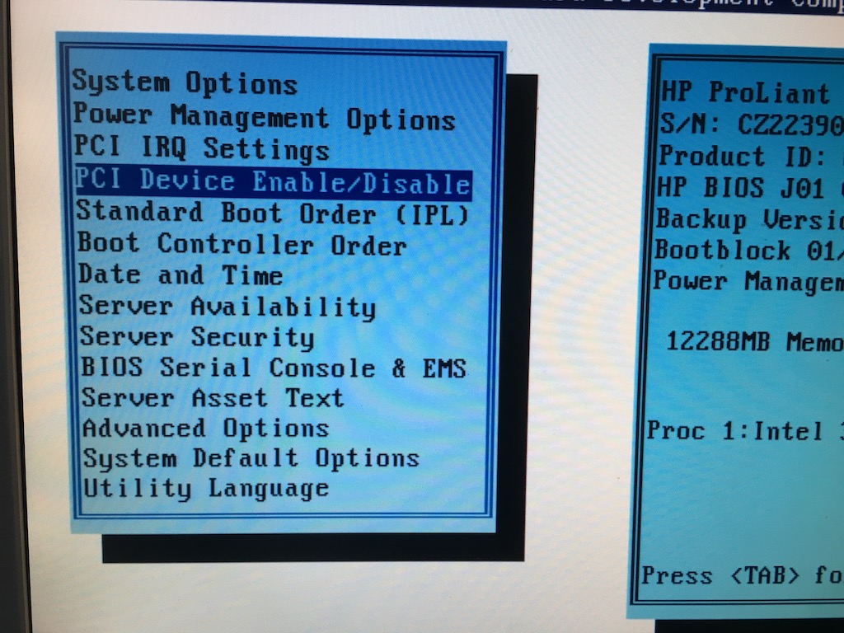Viewport: 844px width, 633px height.
Task: Open Server Security menu
Action: pos(197,337)
